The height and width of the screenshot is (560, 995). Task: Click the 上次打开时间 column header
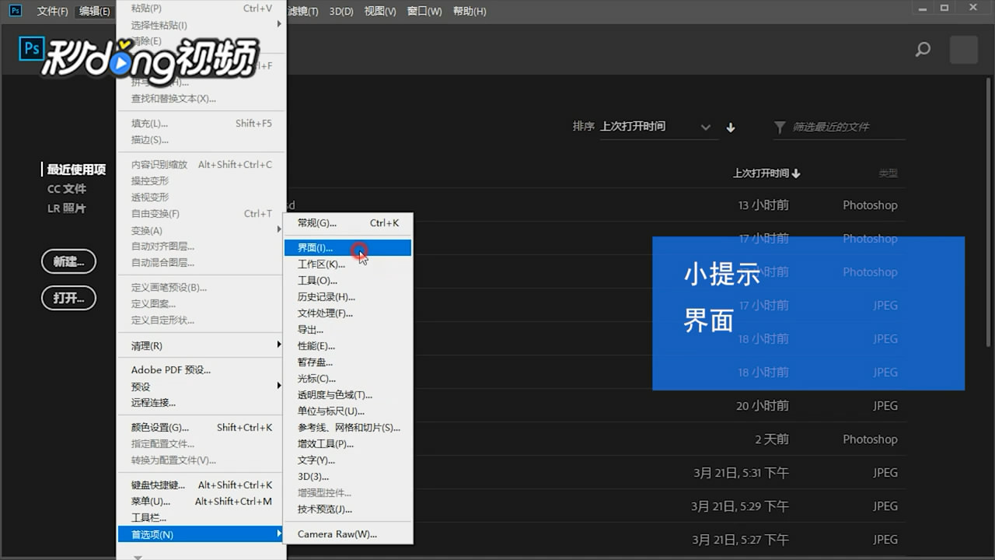(766, 173)
